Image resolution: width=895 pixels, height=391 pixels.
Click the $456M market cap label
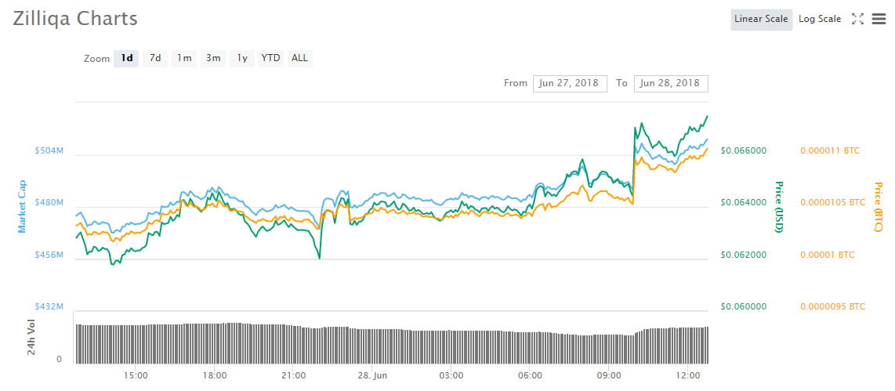[x=49, y=255]
